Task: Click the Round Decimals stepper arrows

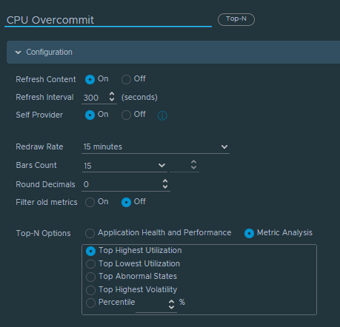Action: pos(165,184)
